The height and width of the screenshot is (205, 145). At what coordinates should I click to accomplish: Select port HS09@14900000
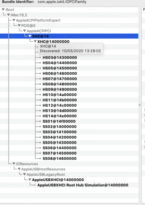click(x=60, y=90)
